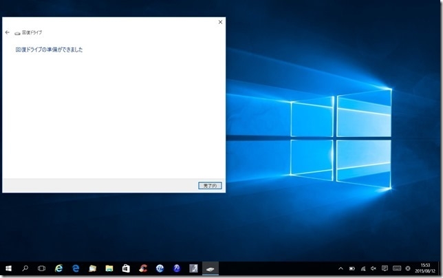Open the gray square app icon on taskbar
This screenshot has height=278, width=443.
click(193, 268)
